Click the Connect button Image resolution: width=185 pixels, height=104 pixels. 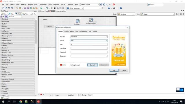[92, 65]
